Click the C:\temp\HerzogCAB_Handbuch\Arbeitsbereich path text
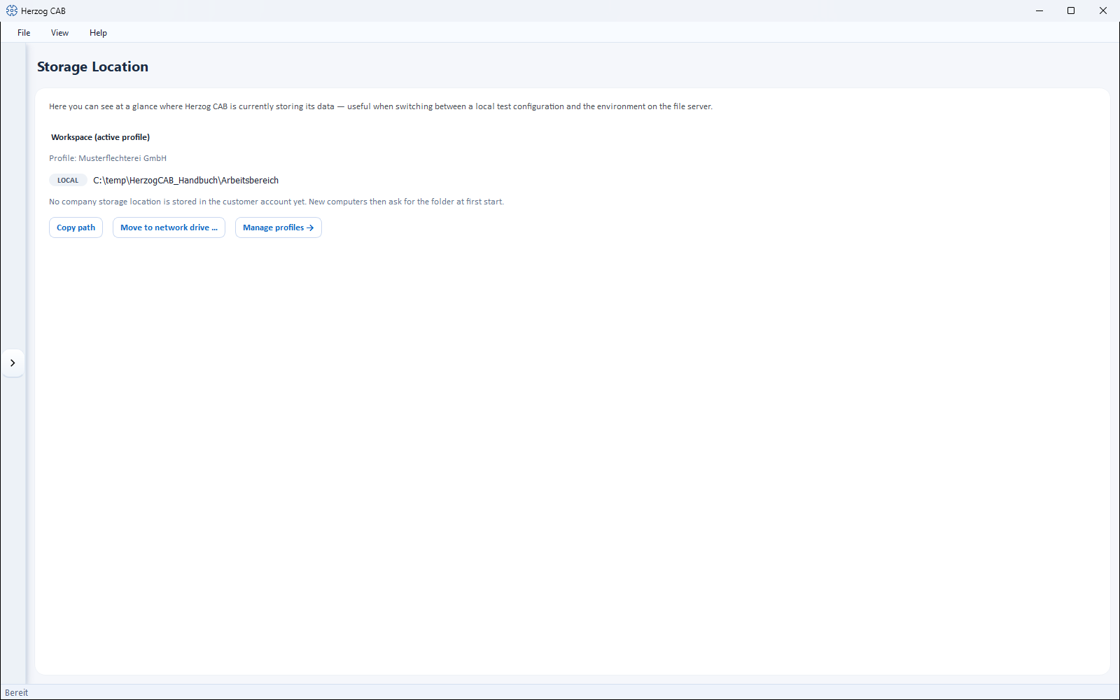 185,180
